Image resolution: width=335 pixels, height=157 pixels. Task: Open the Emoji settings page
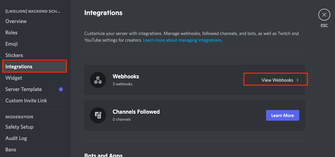(12, 44)
